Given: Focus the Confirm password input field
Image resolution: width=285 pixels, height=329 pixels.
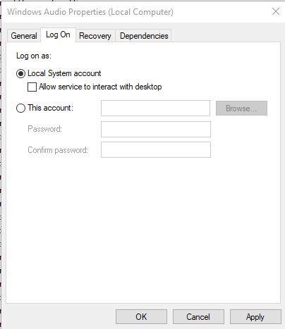Looking at the screenshot, I should coord(156,149).
